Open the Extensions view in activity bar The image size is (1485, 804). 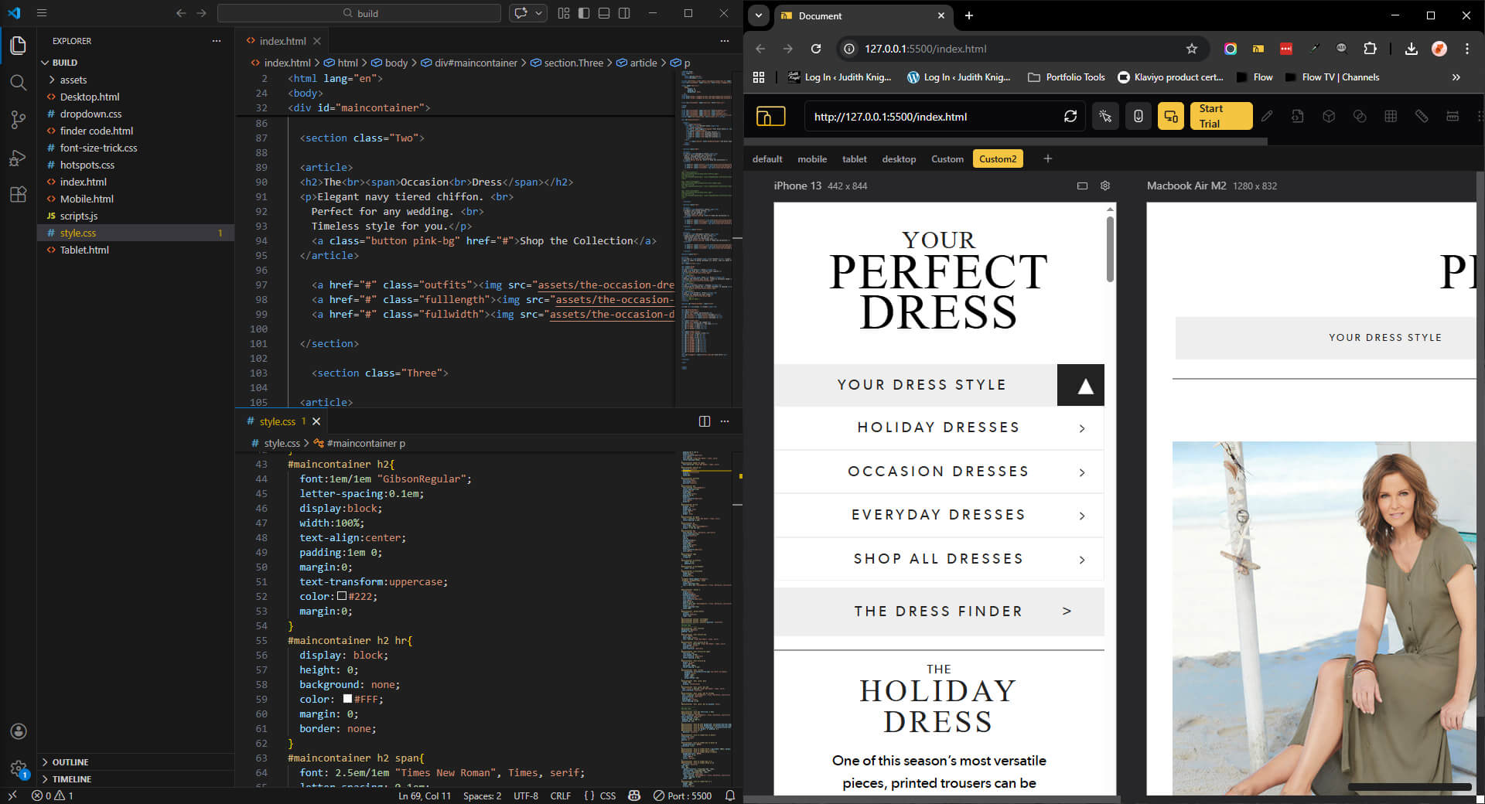[18, 195]
